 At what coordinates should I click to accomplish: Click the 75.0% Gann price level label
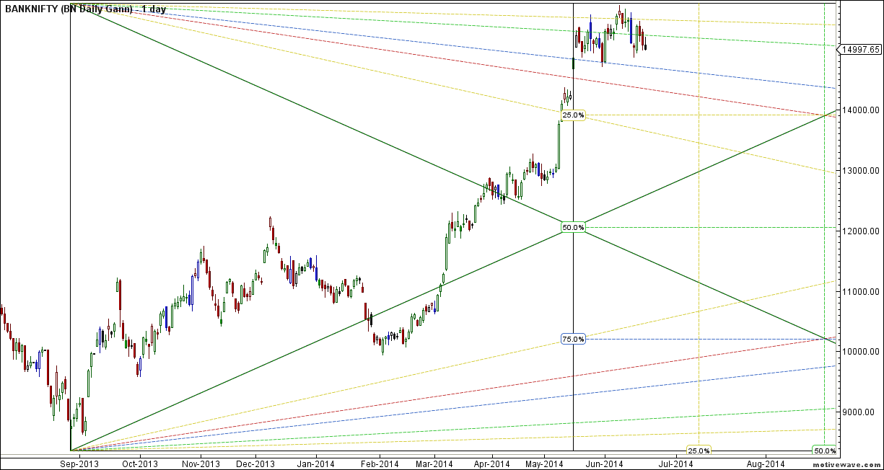(573, 339)
